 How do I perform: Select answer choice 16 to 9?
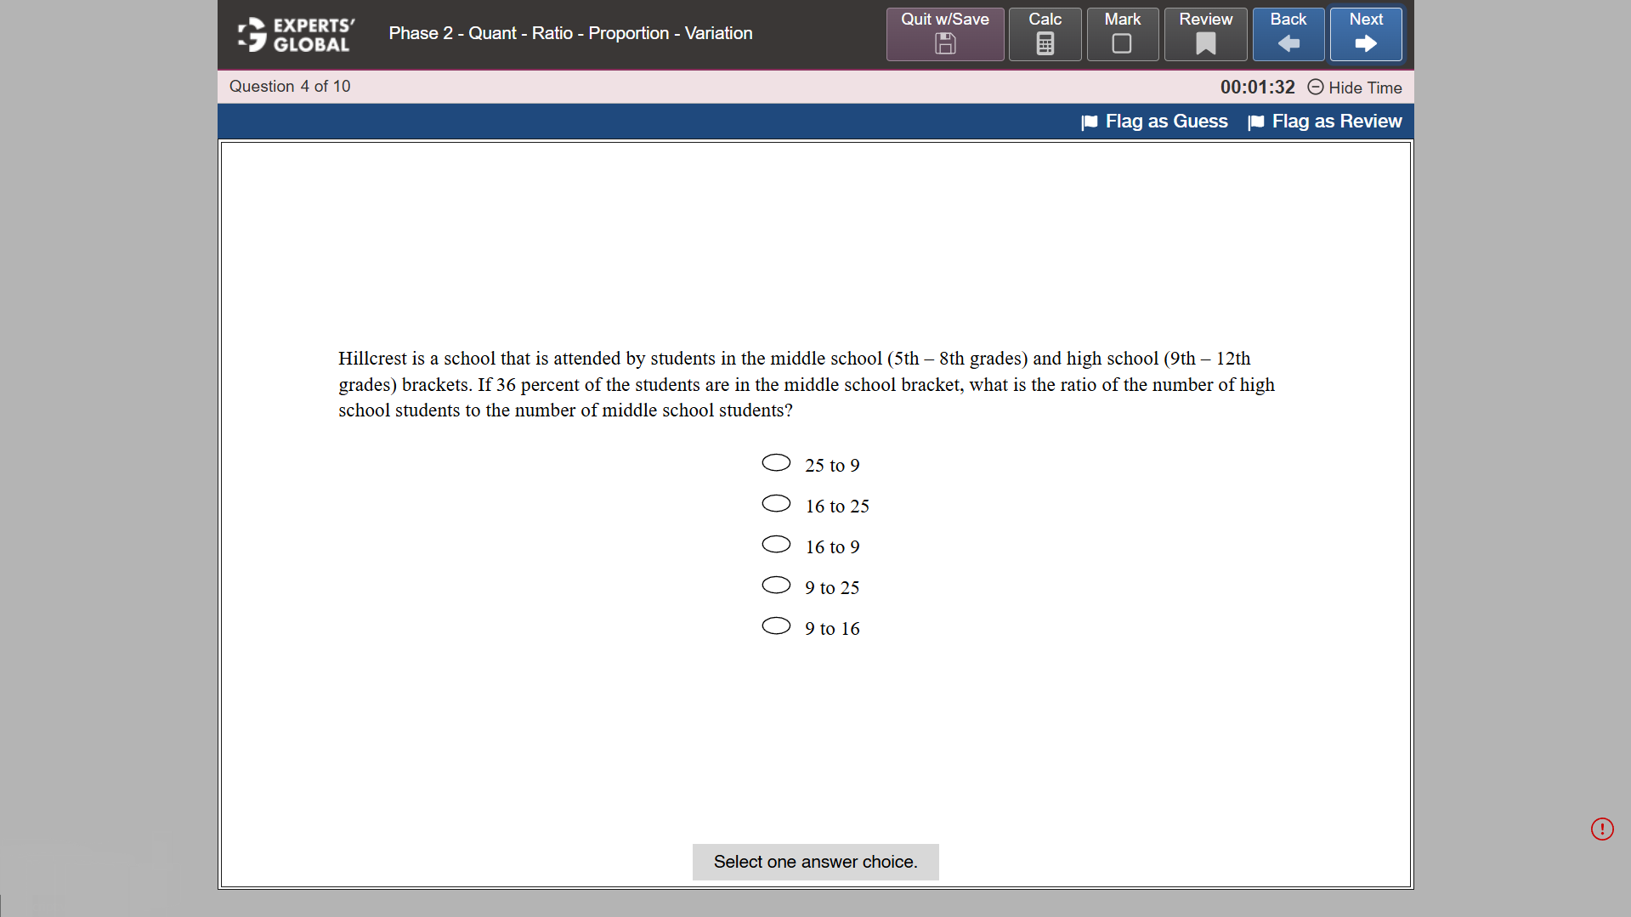click(x=775, y=543)
